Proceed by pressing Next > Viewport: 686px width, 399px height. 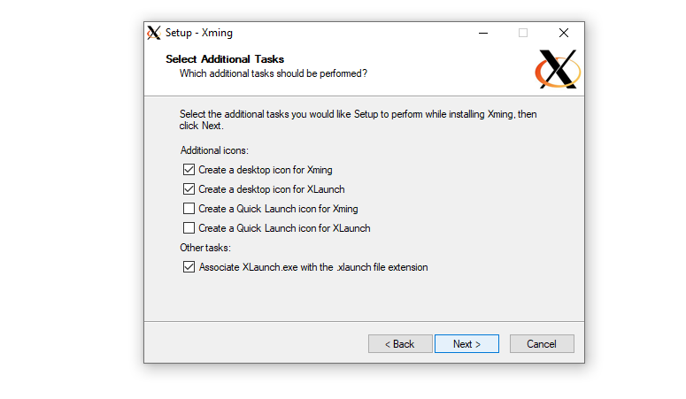tap(466, 343)
